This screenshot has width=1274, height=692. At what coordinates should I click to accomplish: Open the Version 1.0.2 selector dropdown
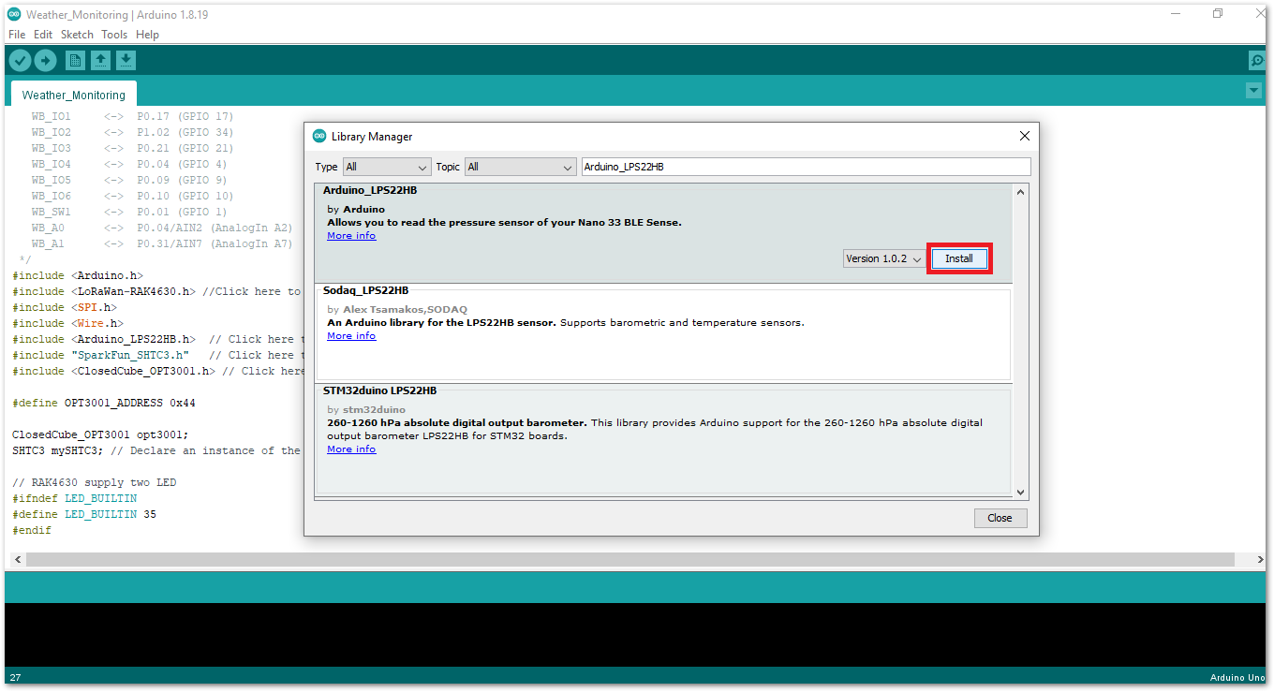click(884, 258)
